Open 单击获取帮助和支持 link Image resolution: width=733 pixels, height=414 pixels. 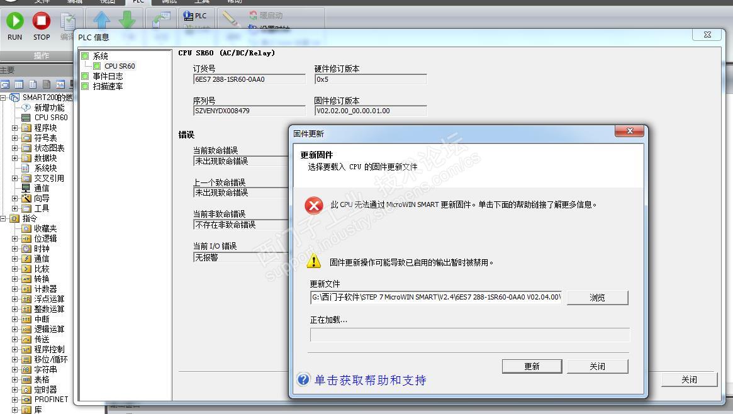pyautogui.click(x=370, y=381)
